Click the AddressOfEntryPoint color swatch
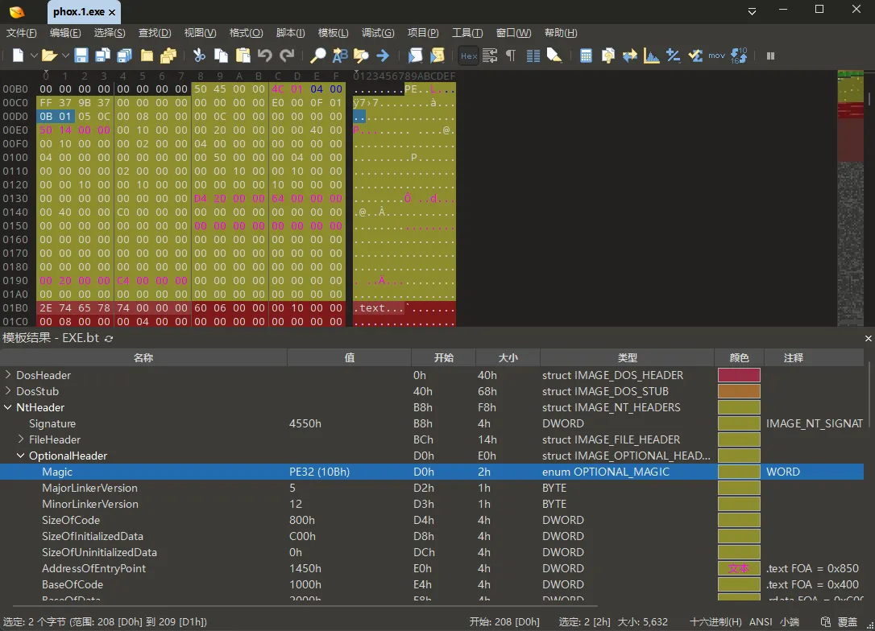This screenshot has width=875, height=631. pyautogui.click(x=739, y=568)
